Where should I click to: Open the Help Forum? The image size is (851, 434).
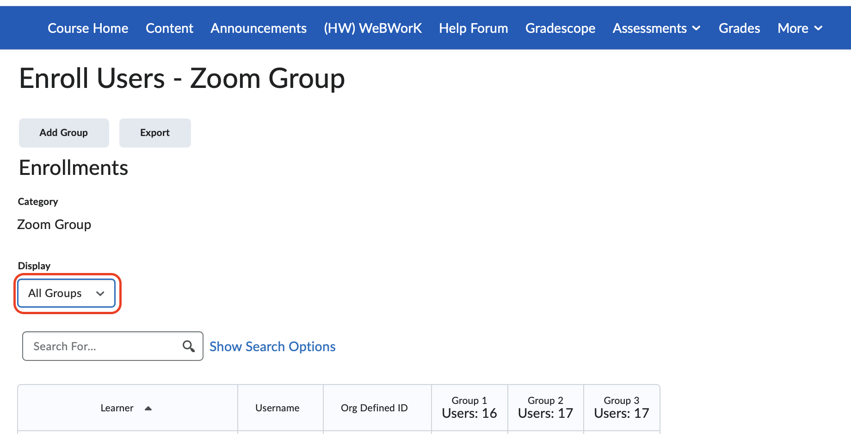(x=473, y=28)
